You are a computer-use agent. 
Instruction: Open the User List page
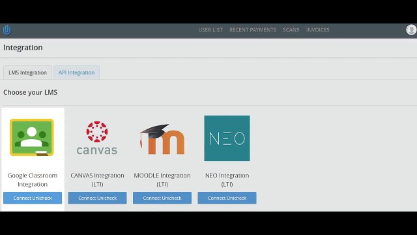[x=210, y=30]
